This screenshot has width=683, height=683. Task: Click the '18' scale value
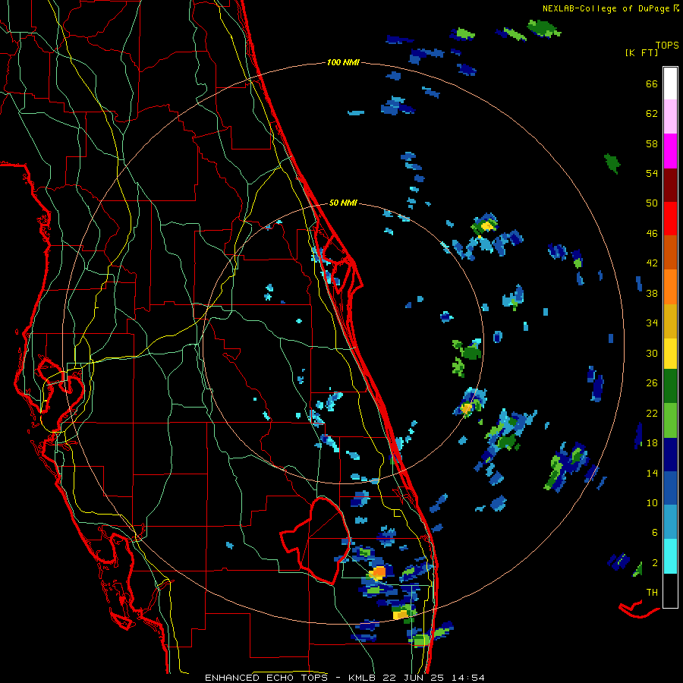[652, 443]
